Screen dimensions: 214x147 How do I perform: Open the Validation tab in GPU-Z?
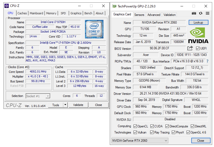click(169, 15)
